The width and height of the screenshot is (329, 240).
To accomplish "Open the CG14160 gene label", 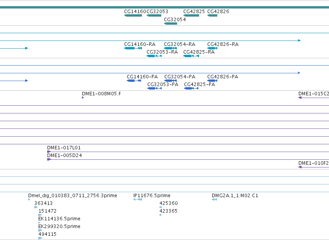I will coord(135,11).
